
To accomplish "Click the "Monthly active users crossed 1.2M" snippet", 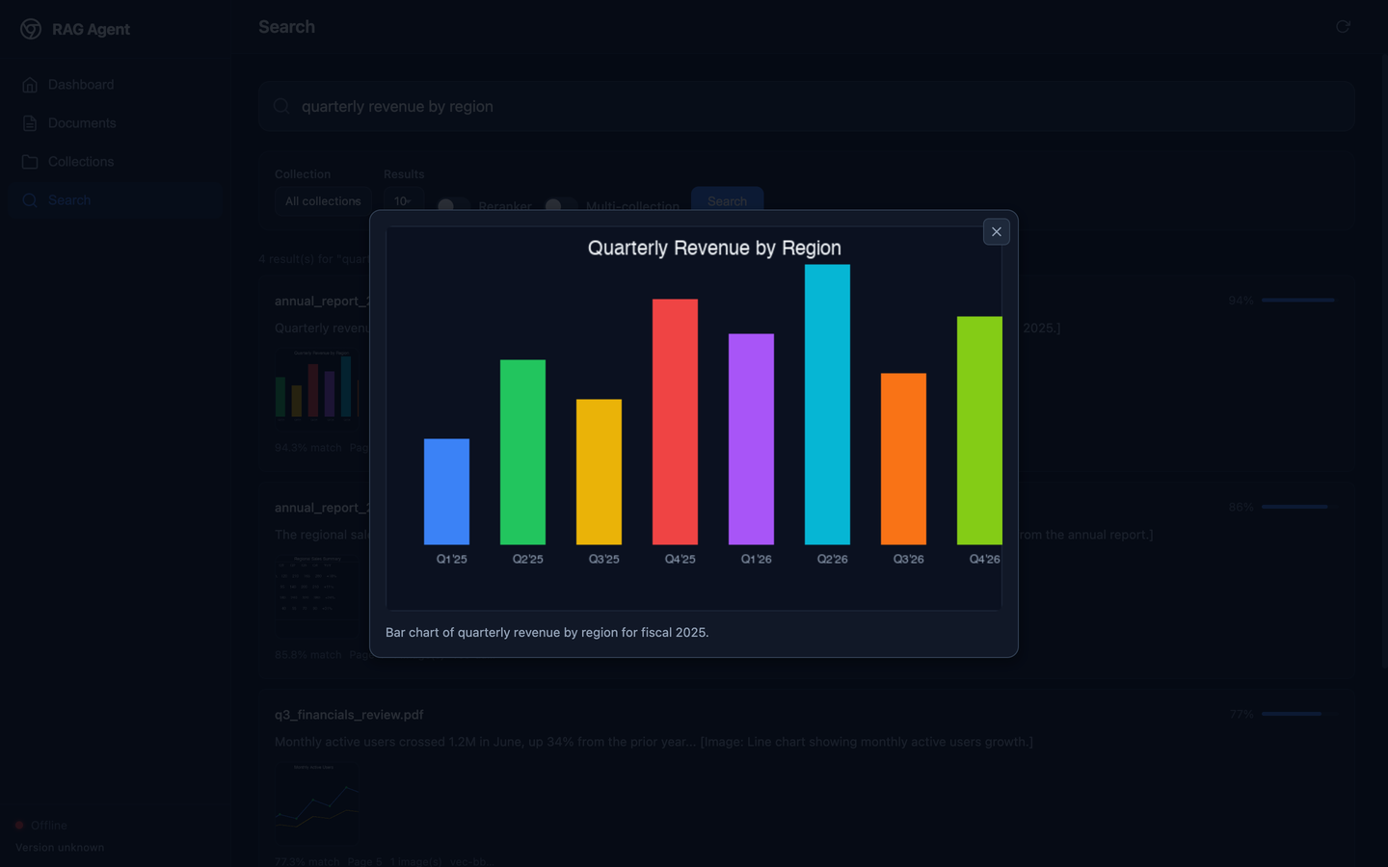I will coord(654,742).
